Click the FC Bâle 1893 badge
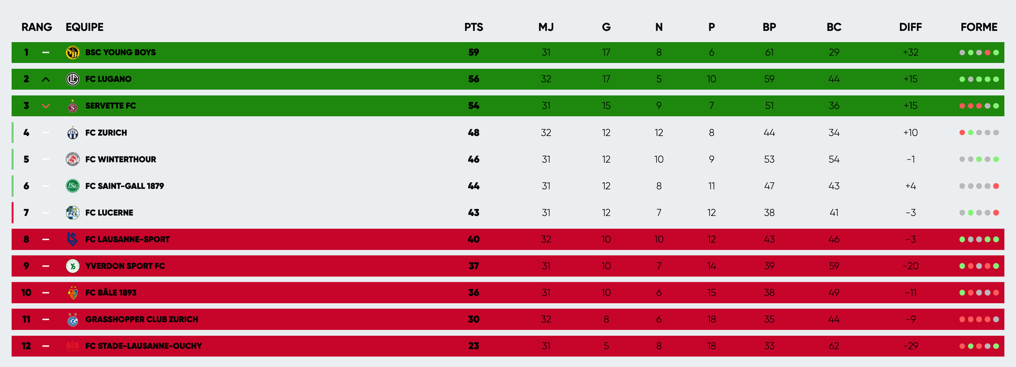This screenshot has width=1016, height=367. [72, 293]
